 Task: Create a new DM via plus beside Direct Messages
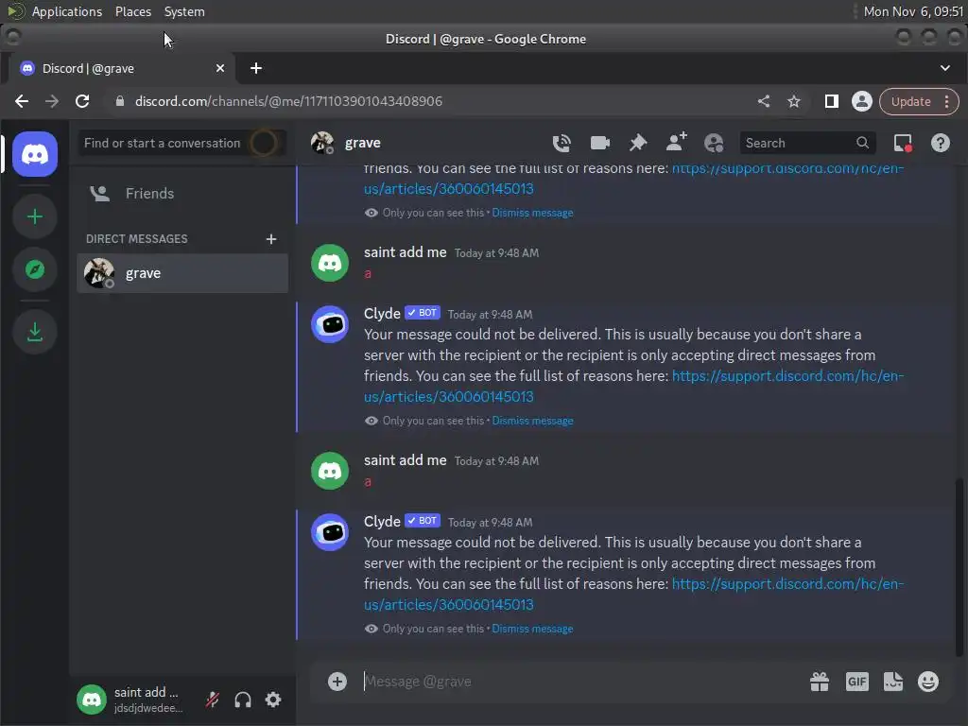click(x=271, y=239)
